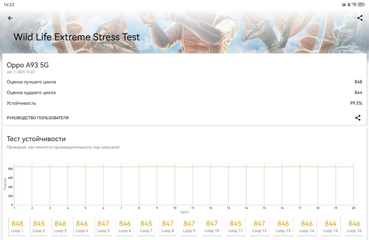Tap the muted bell status icon
369x240 pixels.
click(349, 4)
